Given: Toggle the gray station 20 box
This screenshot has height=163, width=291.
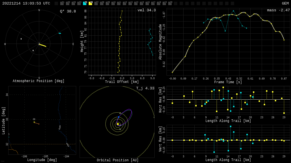Looking at the screenshot, I should click(x=170, y=3).
